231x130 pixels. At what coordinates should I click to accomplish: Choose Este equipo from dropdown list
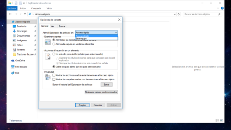pyautogui.click(x=97, y=39)
